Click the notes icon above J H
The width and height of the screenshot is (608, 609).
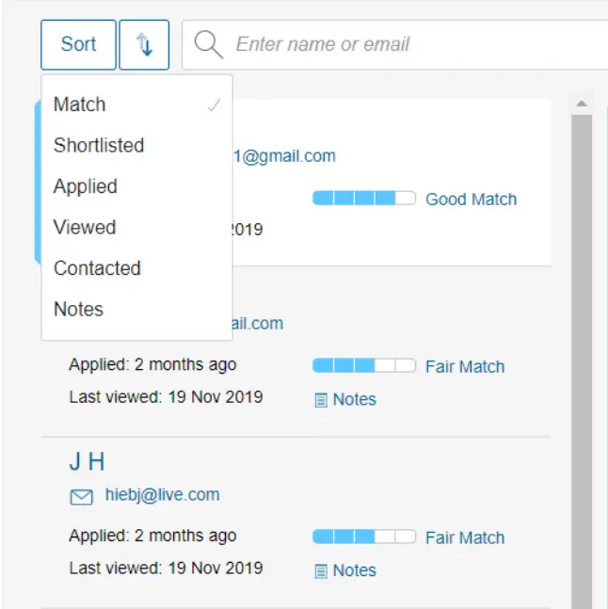click(x=321, y=400)
